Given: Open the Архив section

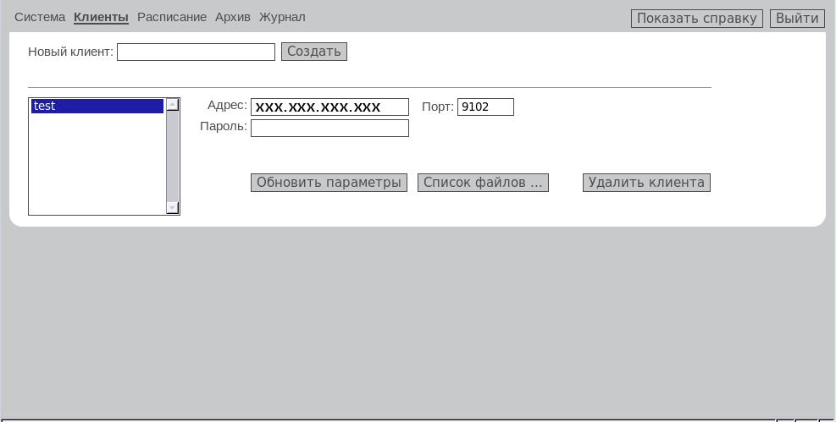Looking at the screenshot, I should [233, 17].
